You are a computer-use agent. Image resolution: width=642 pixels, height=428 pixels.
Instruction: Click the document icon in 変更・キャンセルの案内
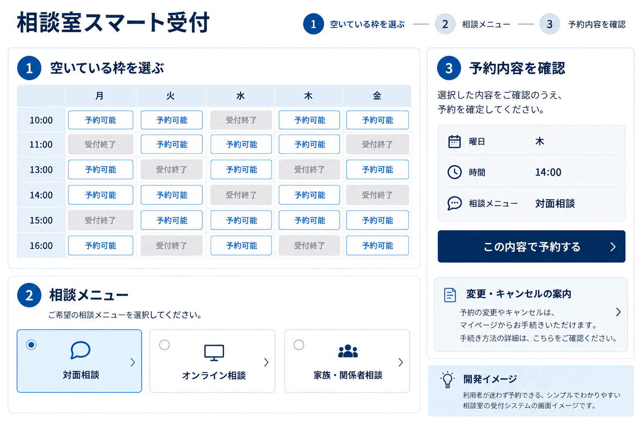(450, 295)
